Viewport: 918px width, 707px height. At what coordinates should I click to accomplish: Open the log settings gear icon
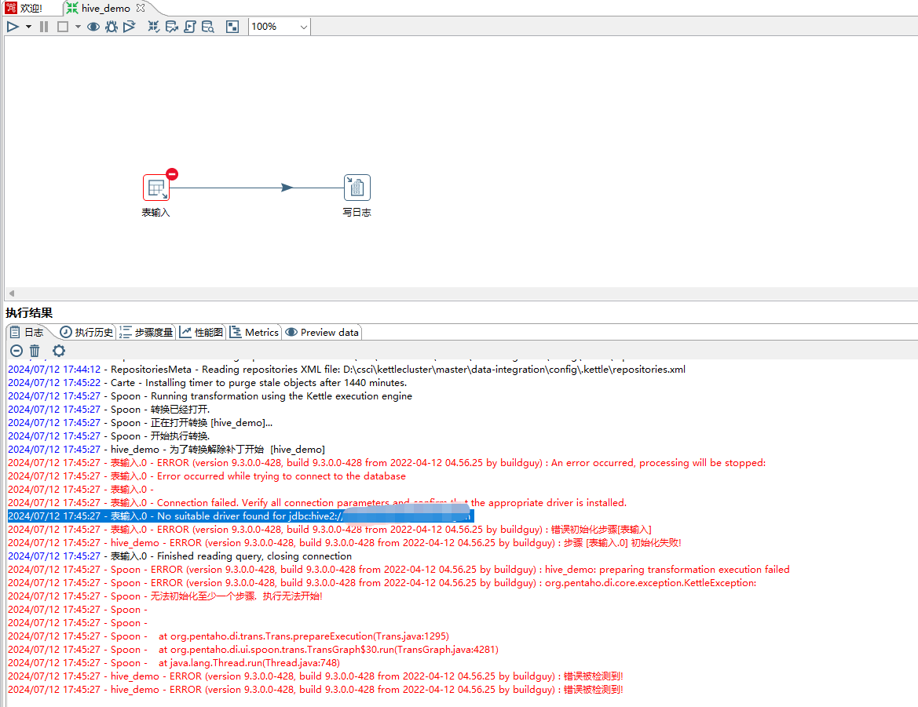point(59,351)
